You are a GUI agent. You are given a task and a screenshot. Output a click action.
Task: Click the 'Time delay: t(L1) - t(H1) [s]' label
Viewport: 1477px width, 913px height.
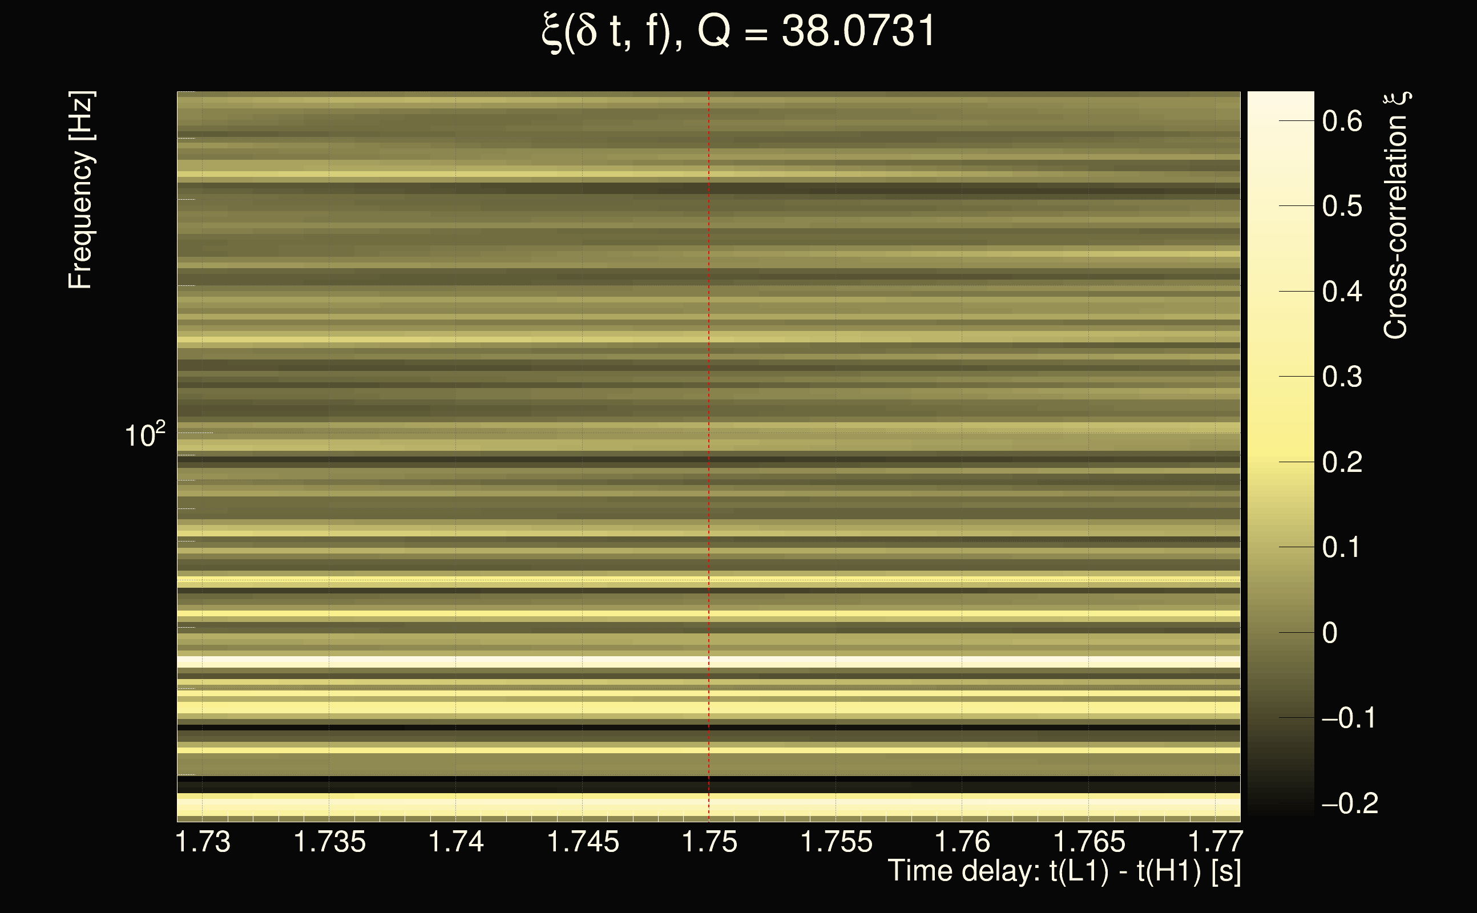tap(1064, 871)
